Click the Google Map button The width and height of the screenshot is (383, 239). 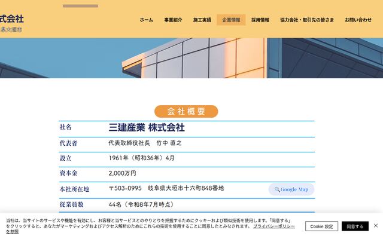pyautogui.click(x=291, y=189)
